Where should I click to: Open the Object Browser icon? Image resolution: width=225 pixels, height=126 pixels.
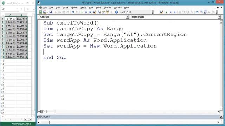tap(107, 12)
